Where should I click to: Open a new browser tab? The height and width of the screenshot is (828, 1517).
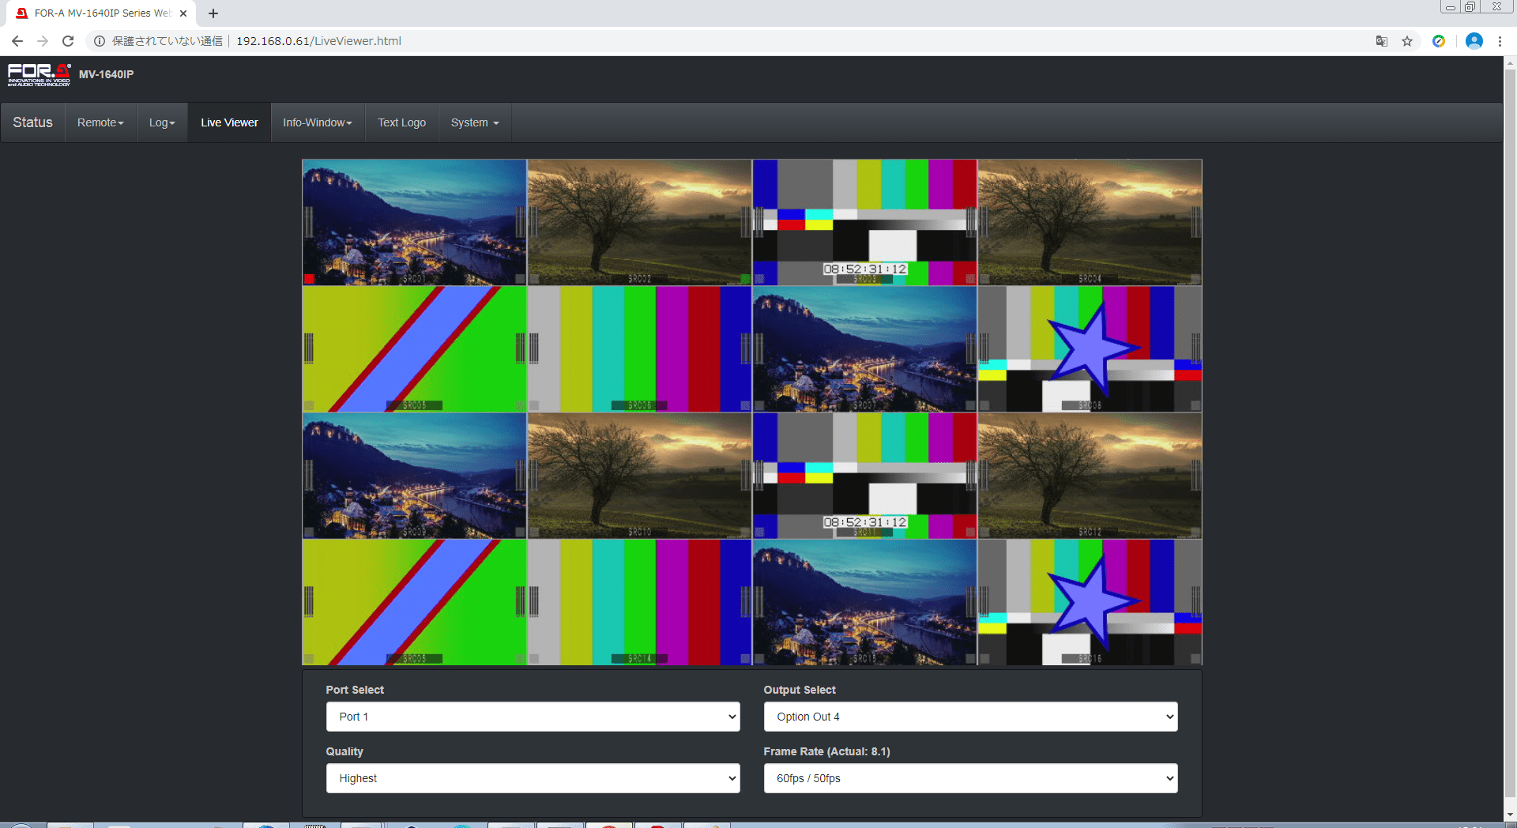point(213,13)
